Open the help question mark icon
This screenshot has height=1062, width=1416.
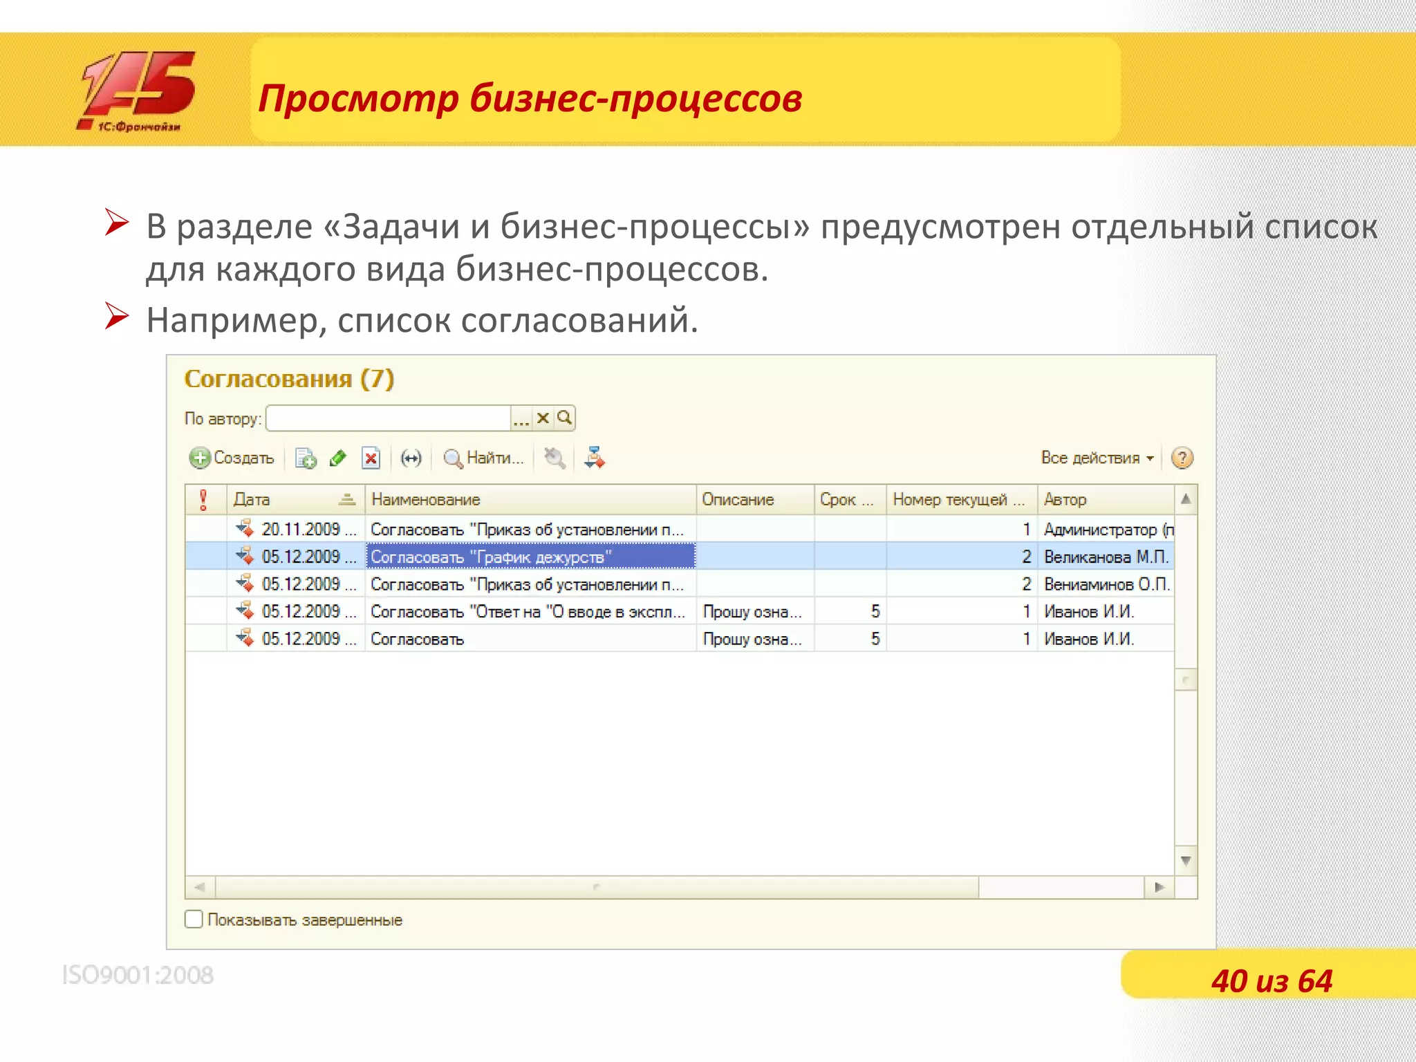click(x=1182, y=458)
